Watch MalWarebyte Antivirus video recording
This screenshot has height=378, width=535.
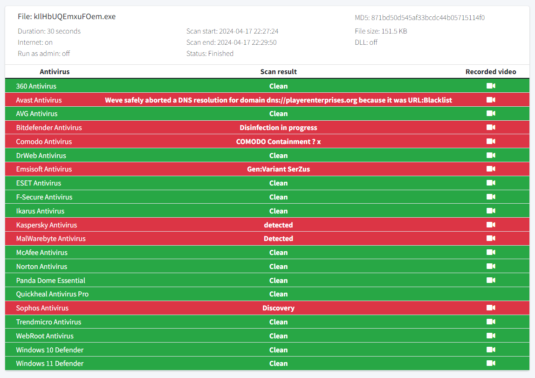click(491, 239)
